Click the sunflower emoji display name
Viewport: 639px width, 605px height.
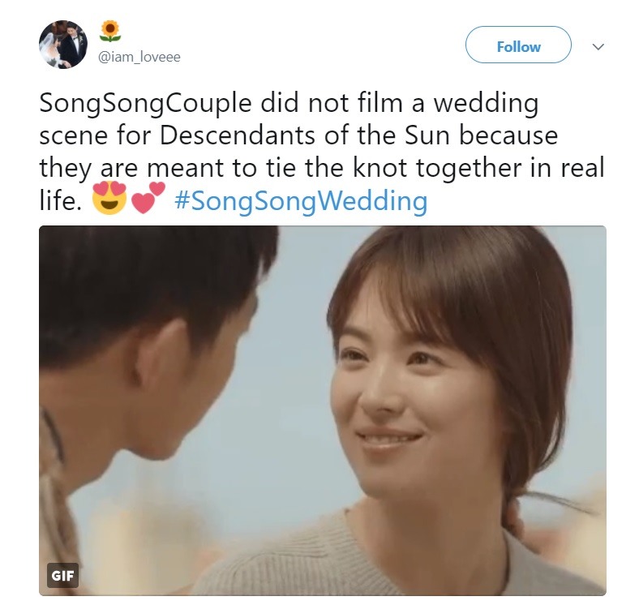pos(110,32)
